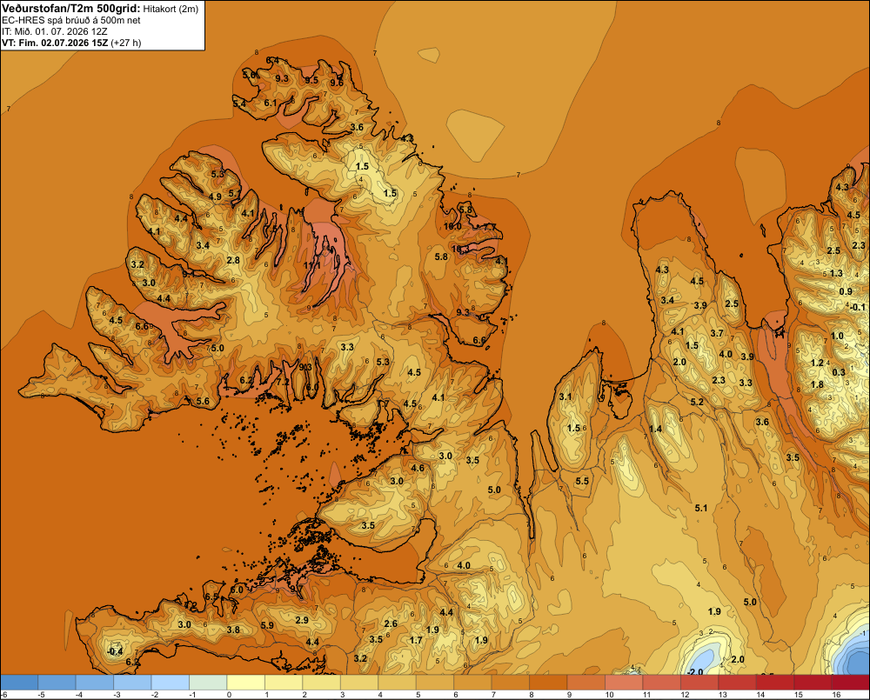Select the 9.6 temperature value on the map
The height and width of the screenshot is (700, 870).
[x=336, y=83]
